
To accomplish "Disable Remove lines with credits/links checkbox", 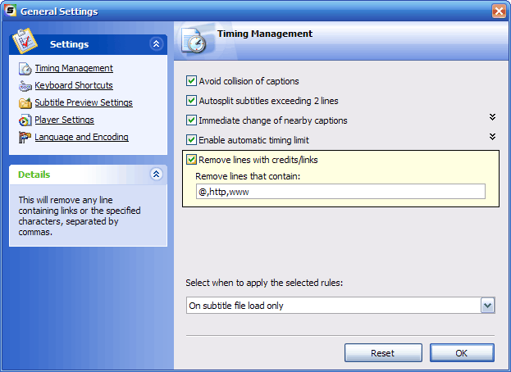I will click(x=191, y=160).
